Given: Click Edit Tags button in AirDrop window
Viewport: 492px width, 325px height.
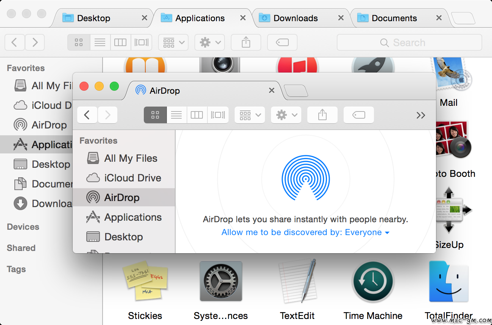Looking at the screenshot, I should 359,115.
